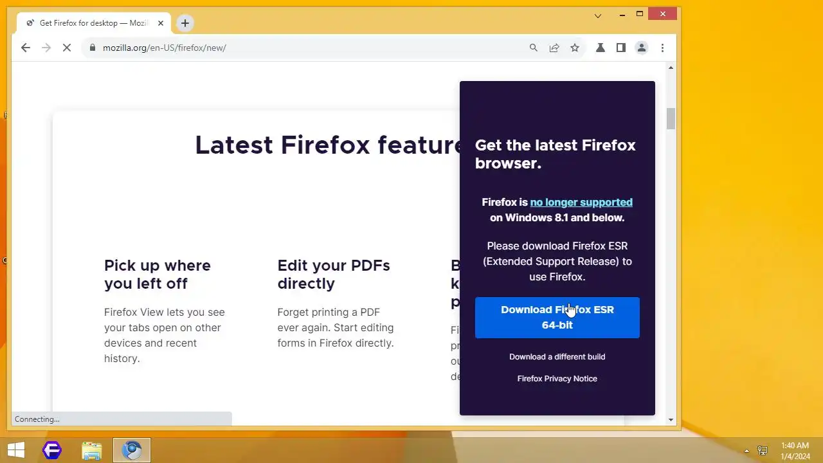Click 'Download a different build' link
823x463 pixels.
(x=557, y=357)
